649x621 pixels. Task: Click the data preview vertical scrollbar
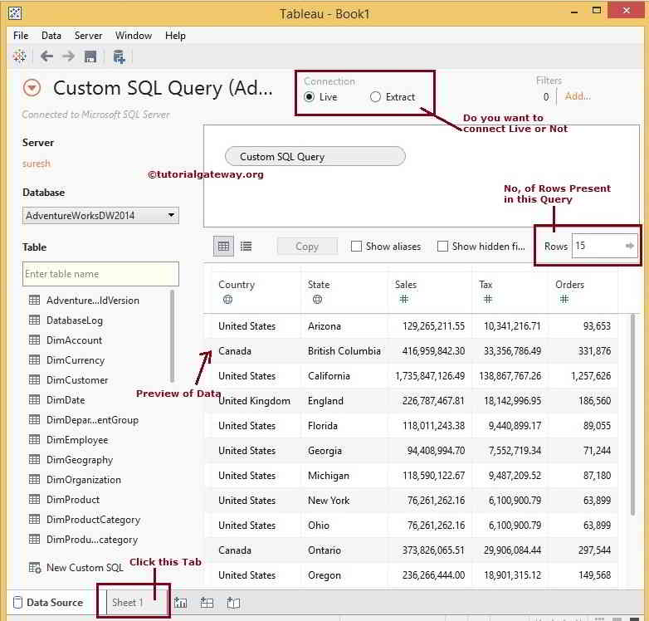point(632,414)
